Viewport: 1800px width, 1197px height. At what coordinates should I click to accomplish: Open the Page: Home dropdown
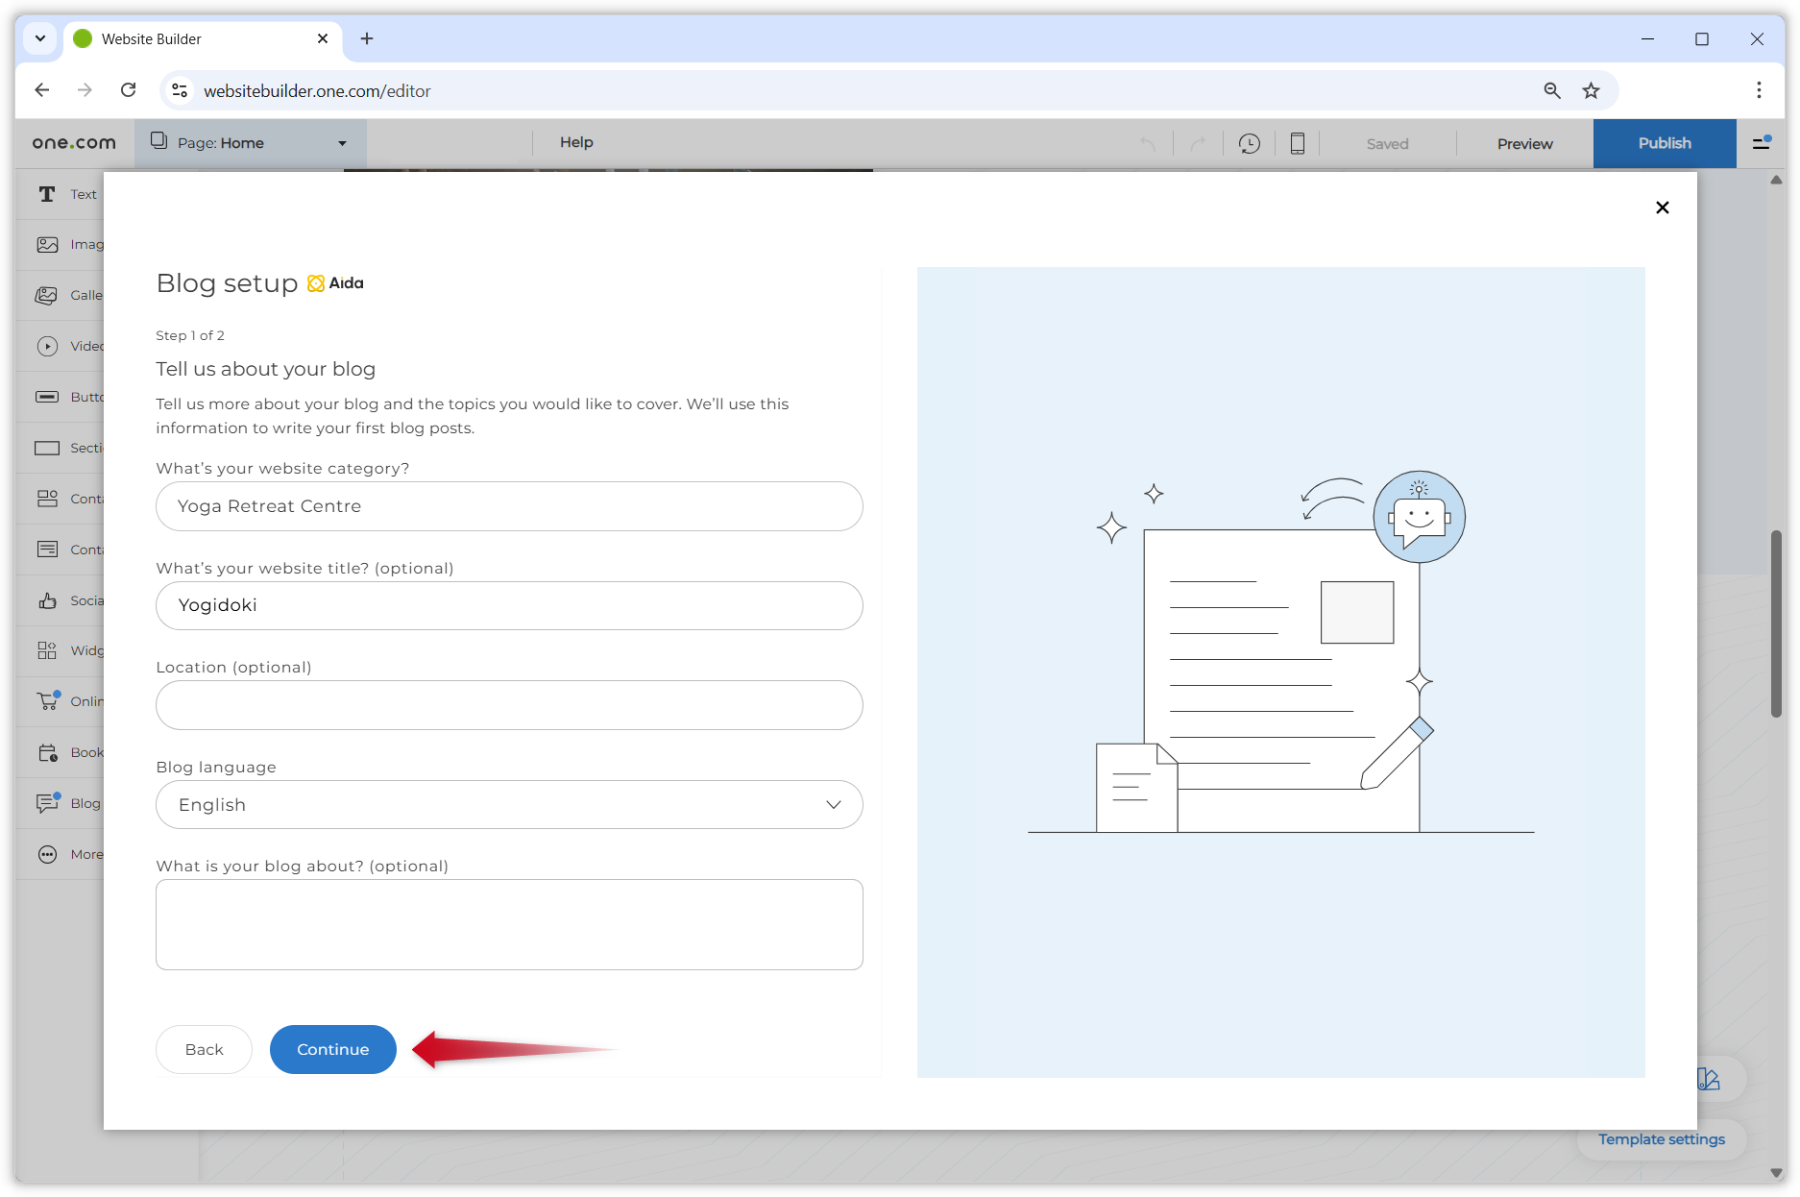click(x=249, y=142)
